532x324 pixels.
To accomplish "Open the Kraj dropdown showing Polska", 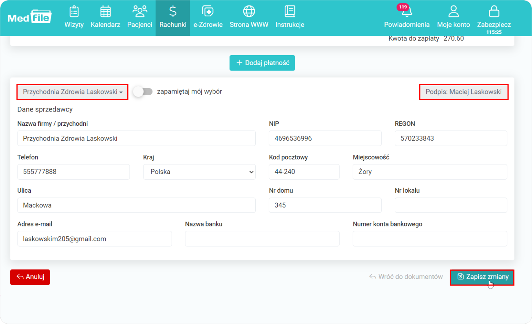I will 199,172.
